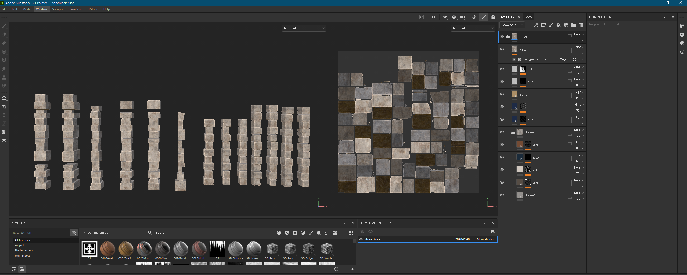This screenshot has width=687, height=275.
Task: Open the Base color channel dropdown
Action: coord(512,25)
